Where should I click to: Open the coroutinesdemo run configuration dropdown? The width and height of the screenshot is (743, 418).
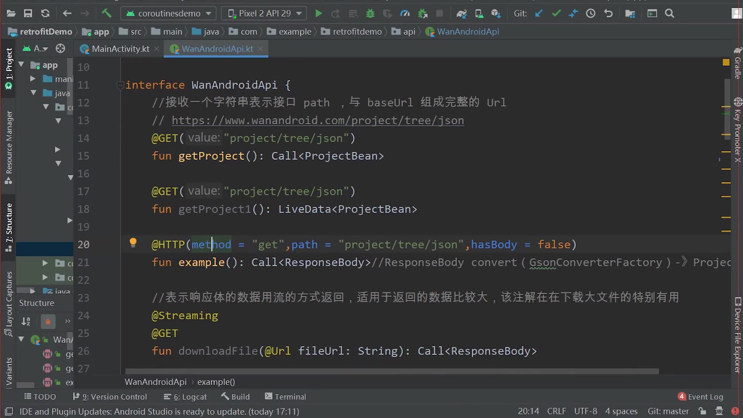pos(168,13)
